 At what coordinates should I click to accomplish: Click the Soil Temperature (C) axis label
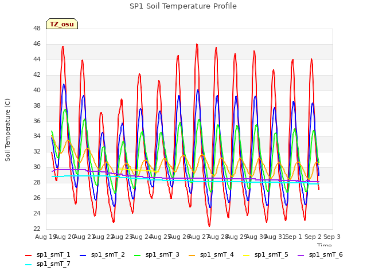[x=7, y=130]
